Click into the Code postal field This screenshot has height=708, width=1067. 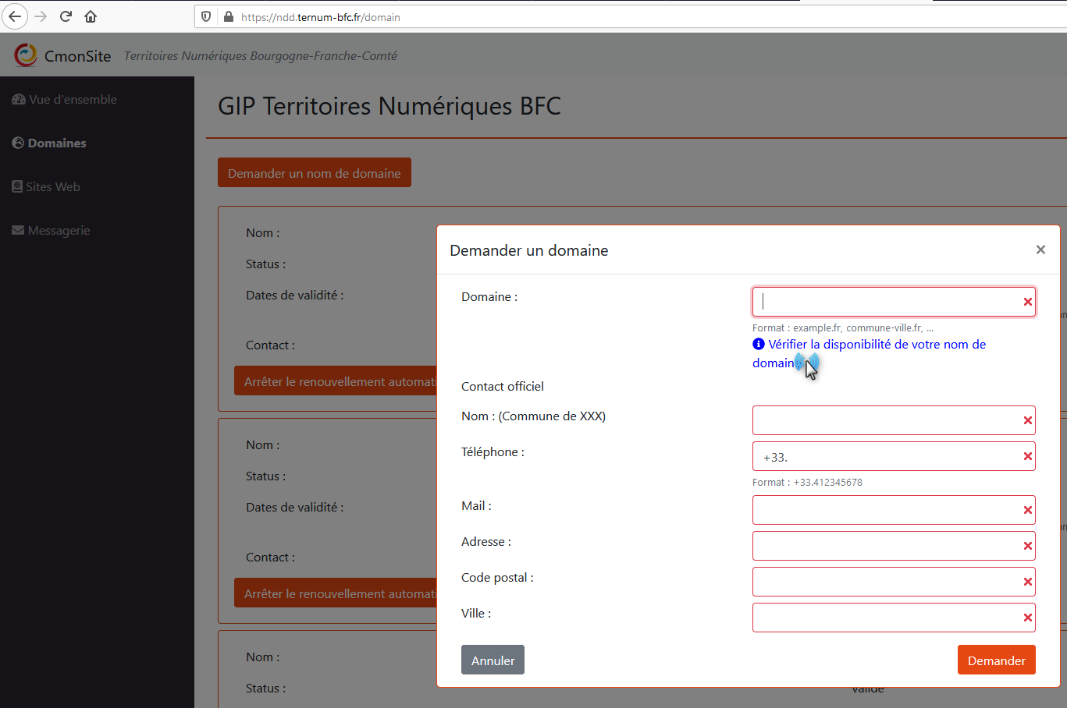(x=885, y=582)
